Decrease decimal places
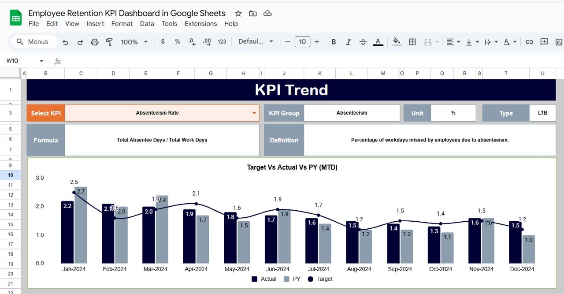 coord(191,41)
